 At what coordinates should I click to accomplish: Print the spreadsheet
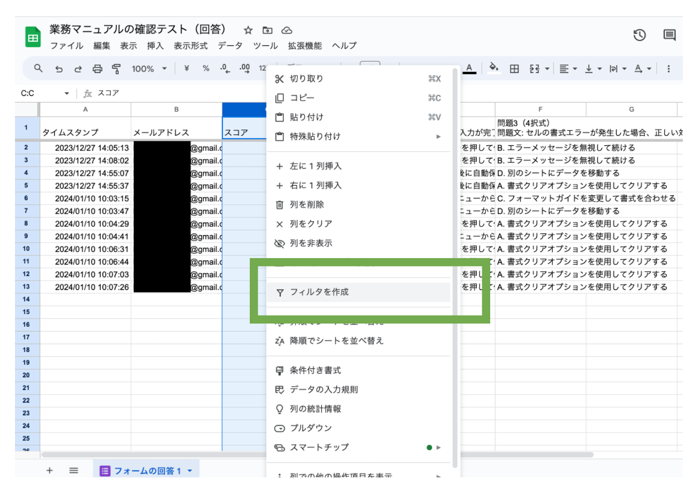97,69
